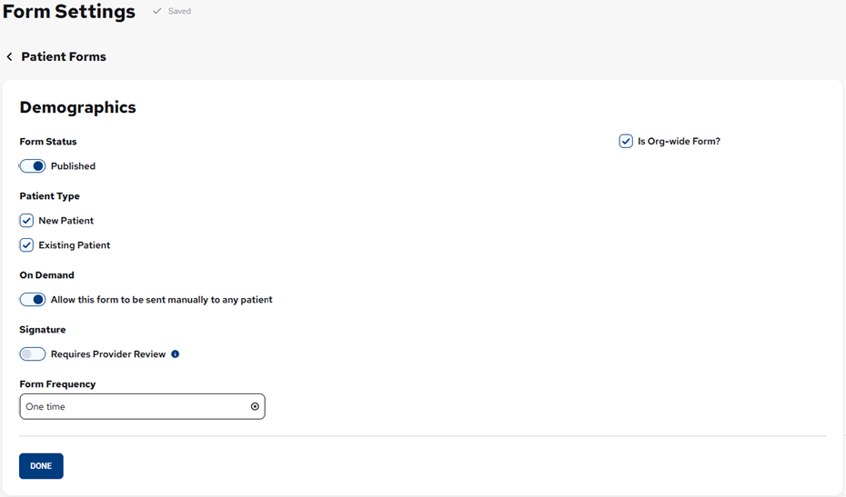Disable sending this form manually to patients
This screenshot has width=846, height=497.
33,300
